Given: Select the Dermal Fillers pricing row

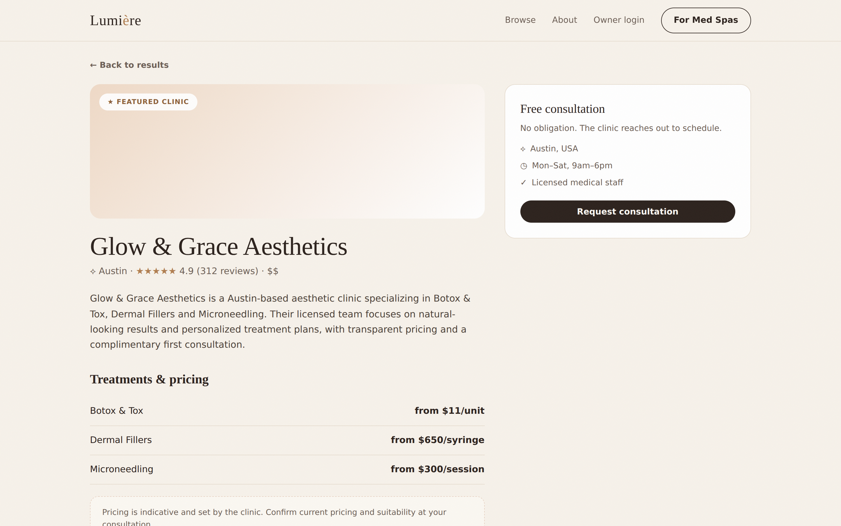Looking at the screenshot, I should pyautogui.click(x=287, y=440).
